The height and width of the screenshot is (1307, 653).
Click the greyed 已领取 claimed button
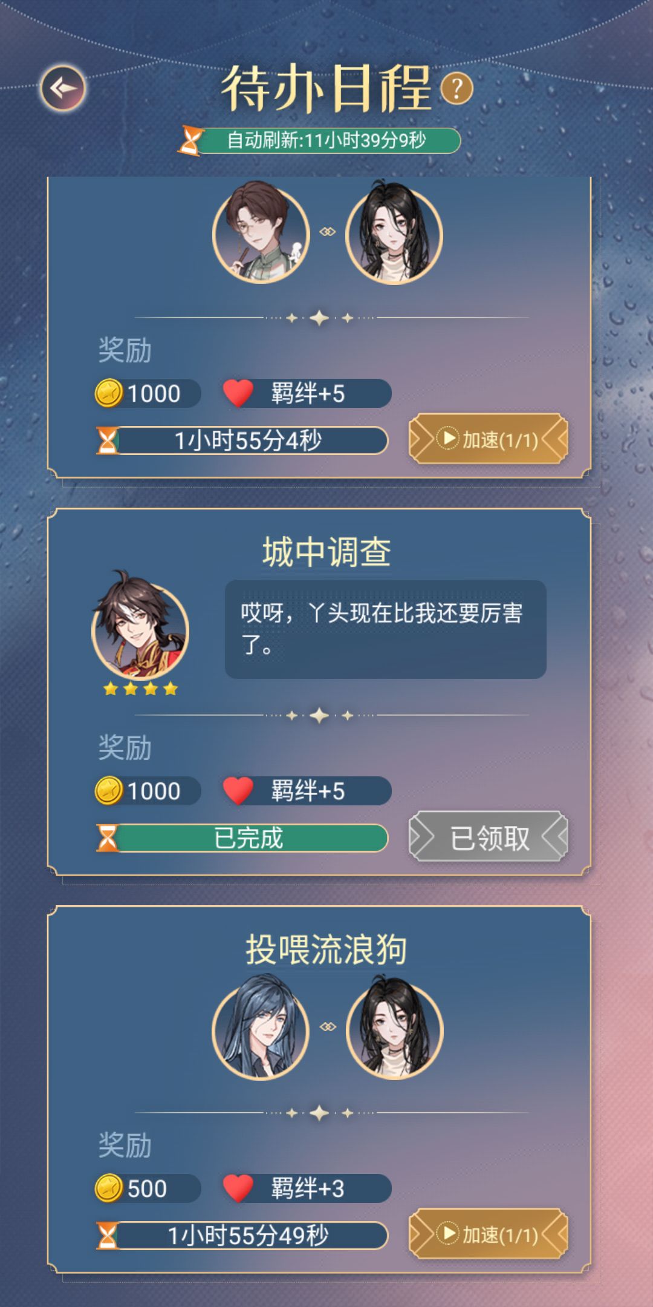[489, 837]
